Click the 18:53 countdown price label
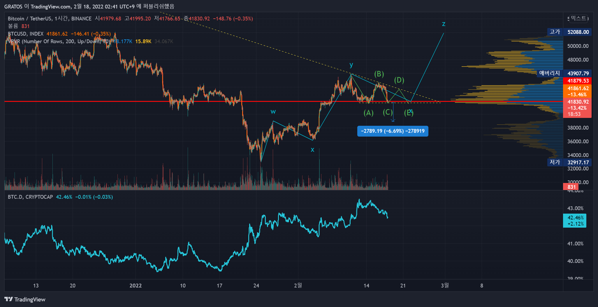 click(x=574, y=114)
